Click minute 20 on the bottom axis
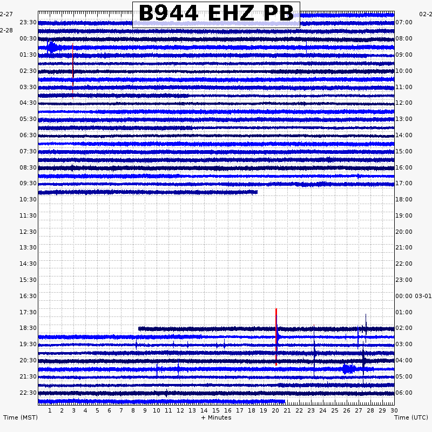The image size is (432, 432). pyautogui.click(x=275, y=411)
